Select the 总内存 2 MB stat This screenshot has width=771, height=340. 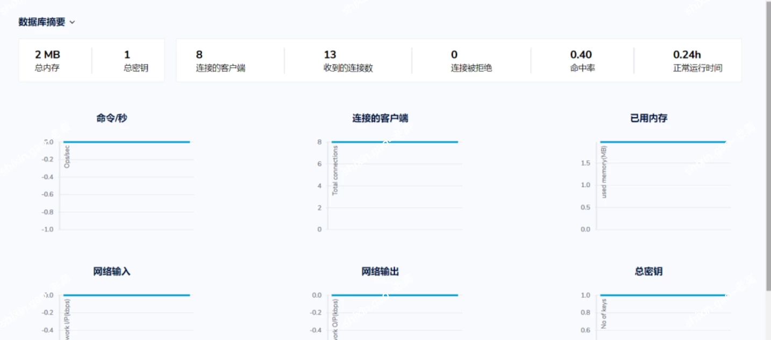click(47, 61)
